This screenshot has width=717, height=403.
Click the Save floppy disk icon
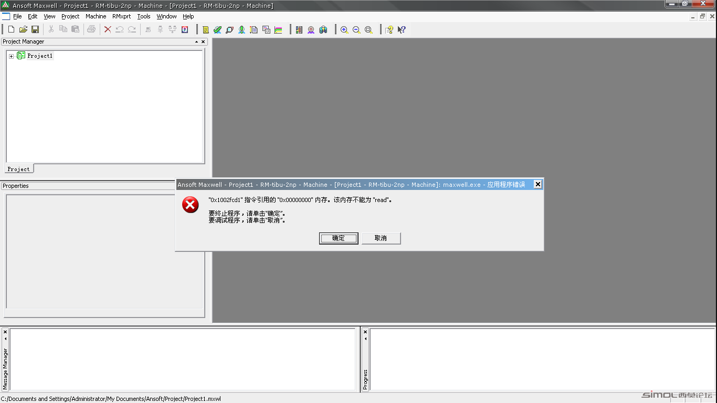[35, 30]
